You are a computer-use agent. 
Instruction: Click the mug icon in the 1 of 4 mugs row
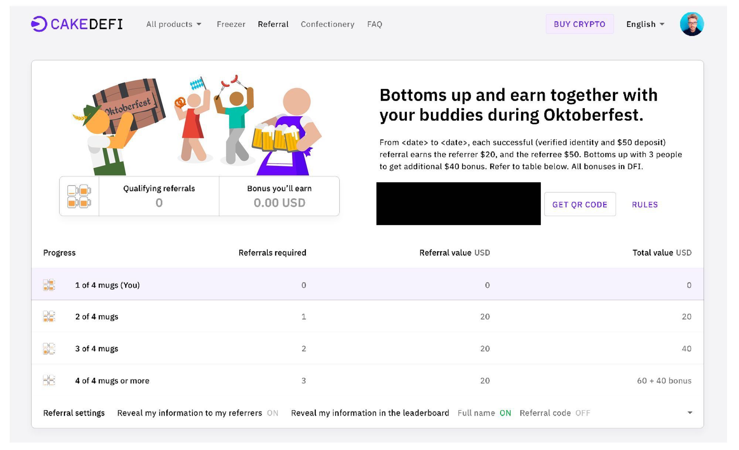coord(49,285)
